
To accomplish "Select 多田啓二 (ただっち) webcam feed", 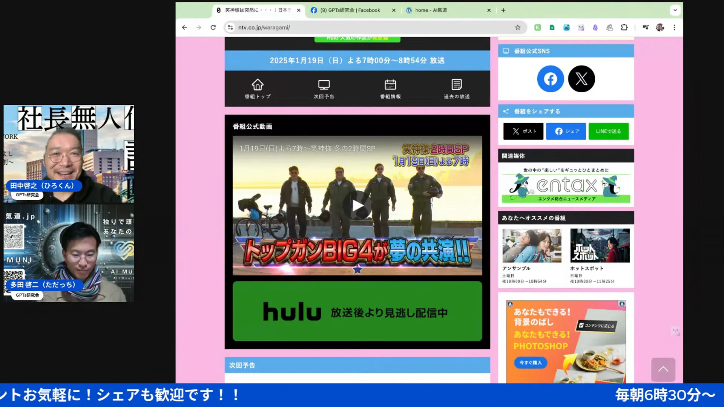I will [x=69, y=253].
